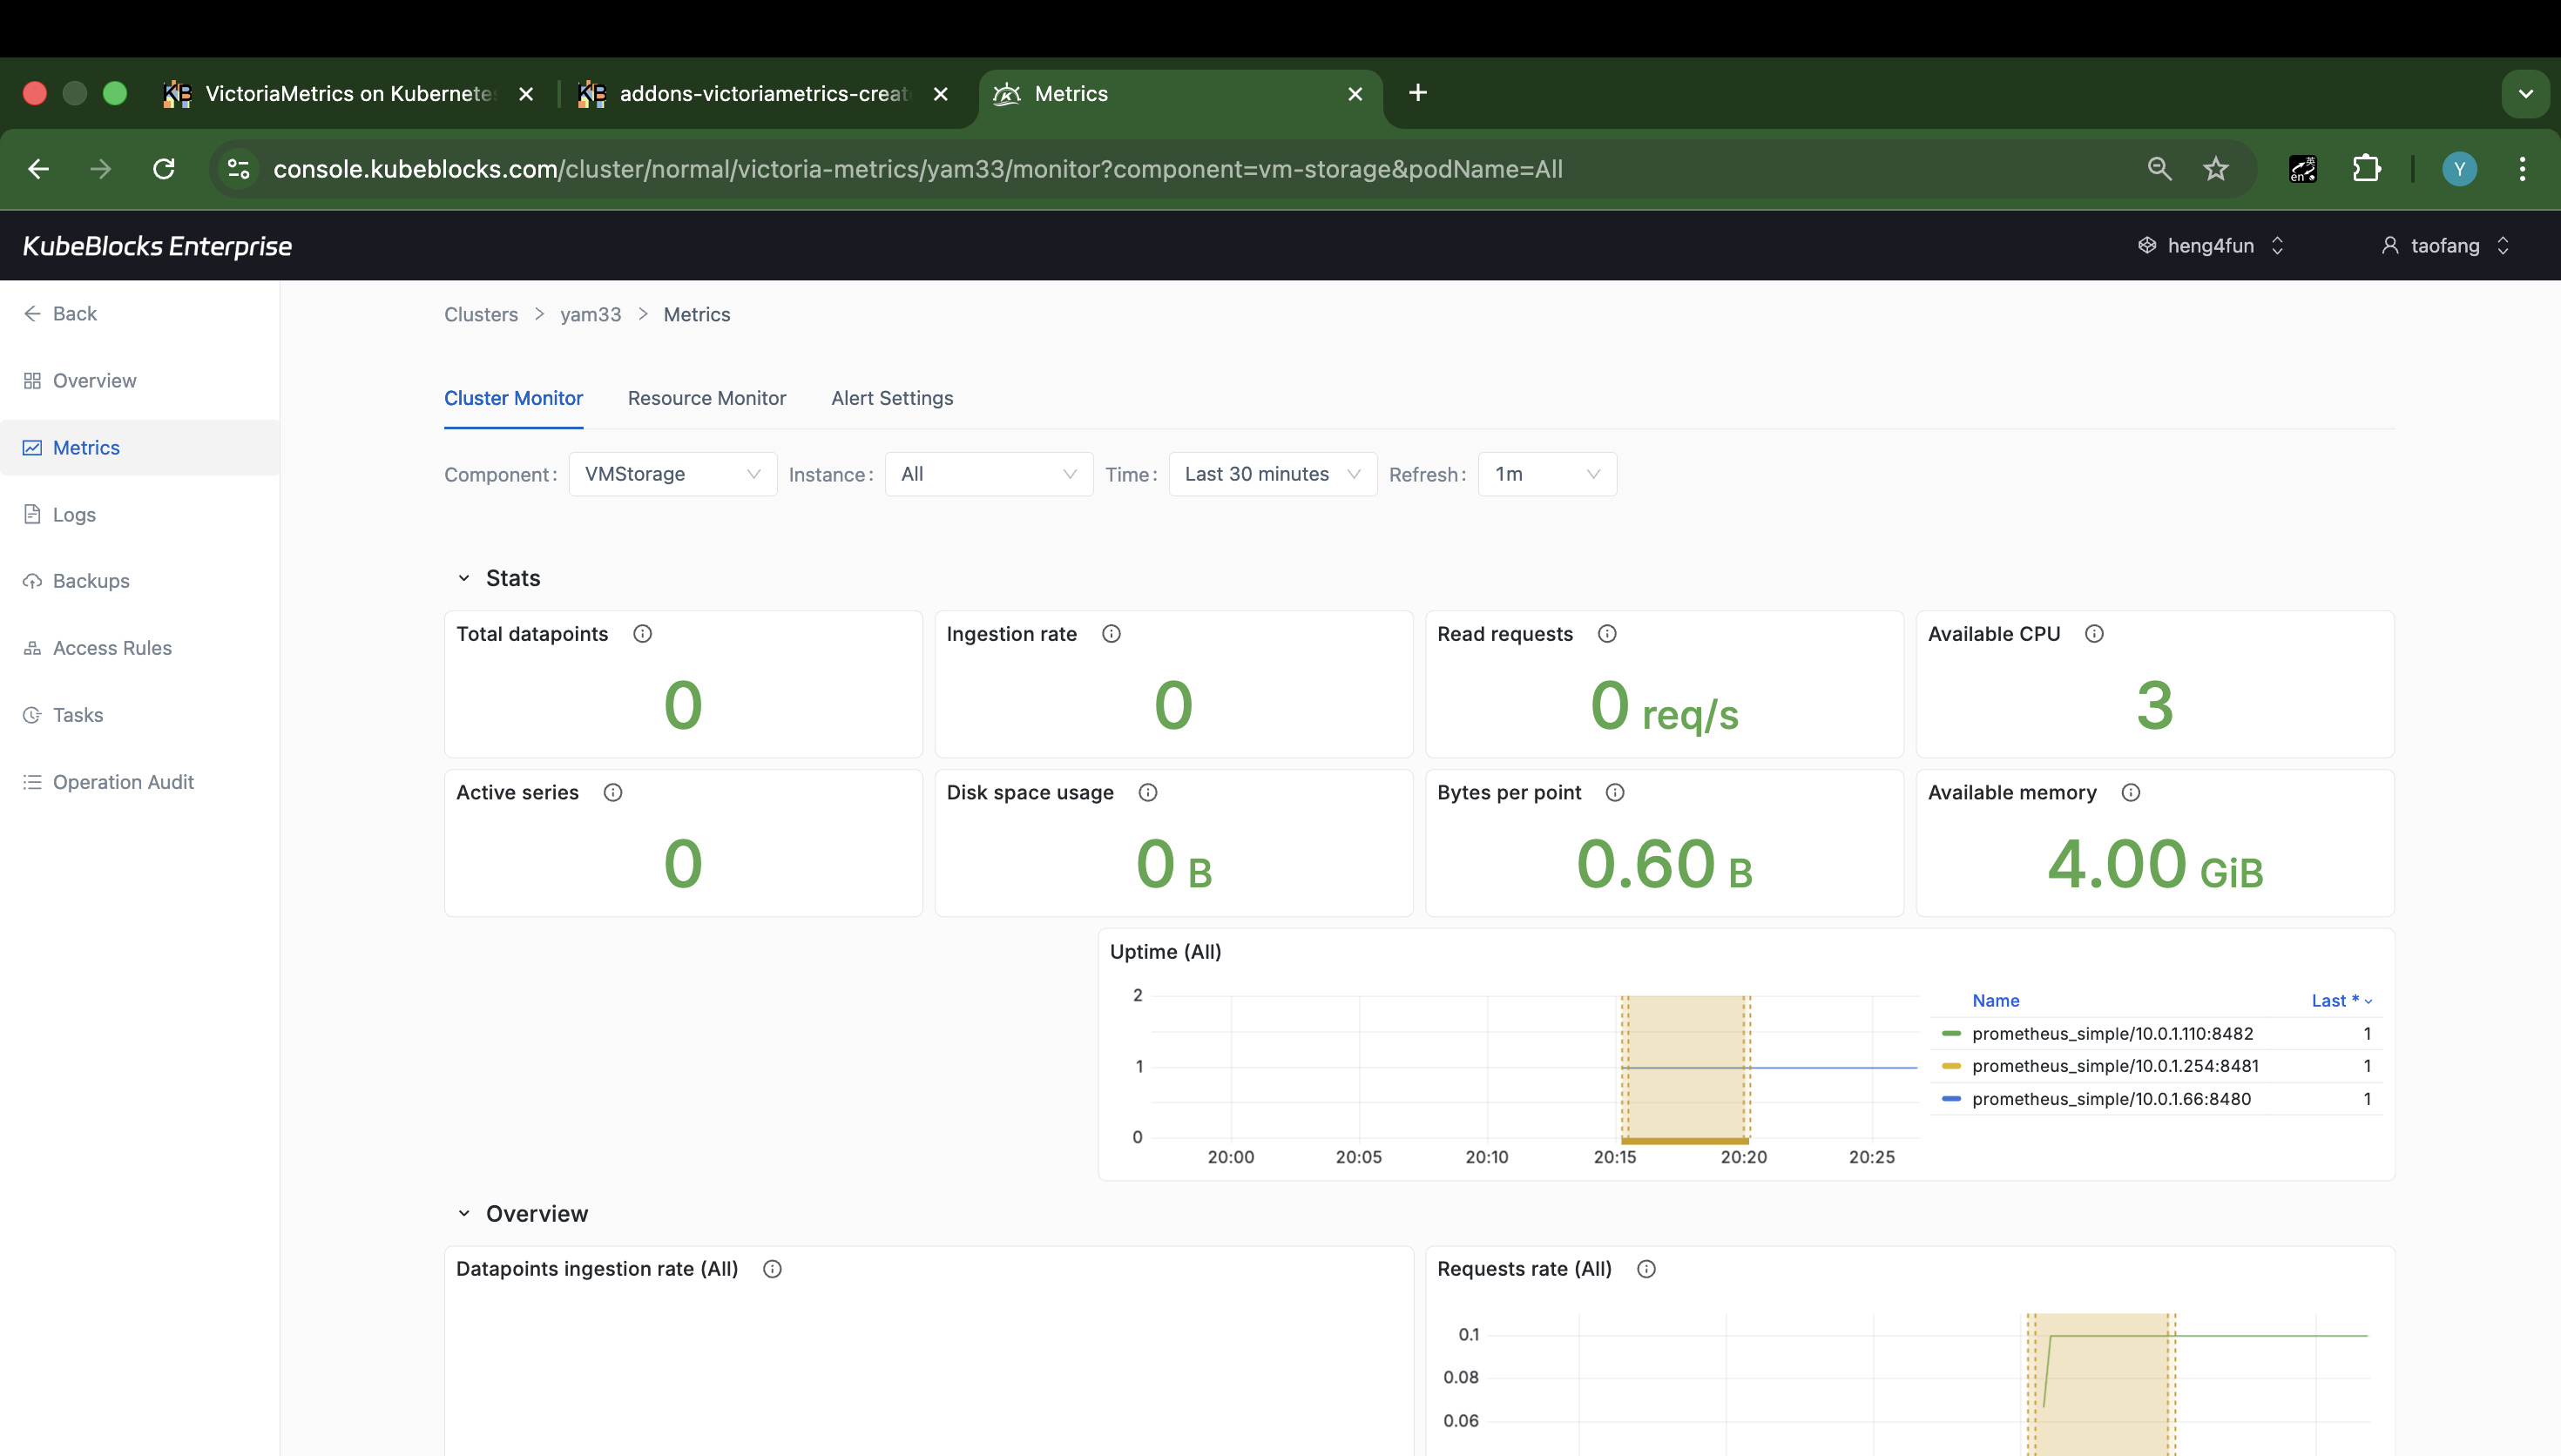Screen dimensions: 2561x1456
Task: Click the info icon next to Total datapoints
Action: tap(642, 634)
